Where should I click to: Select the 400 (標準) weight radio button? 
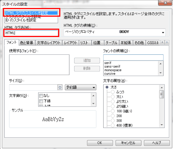pyautogui.click(x=113, y=125)
